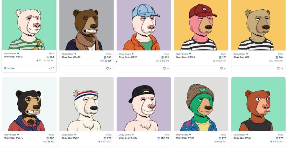The image size is (288, 148).
Task: Click Okay Bears collection name above #7134
Action: point(182,135)
